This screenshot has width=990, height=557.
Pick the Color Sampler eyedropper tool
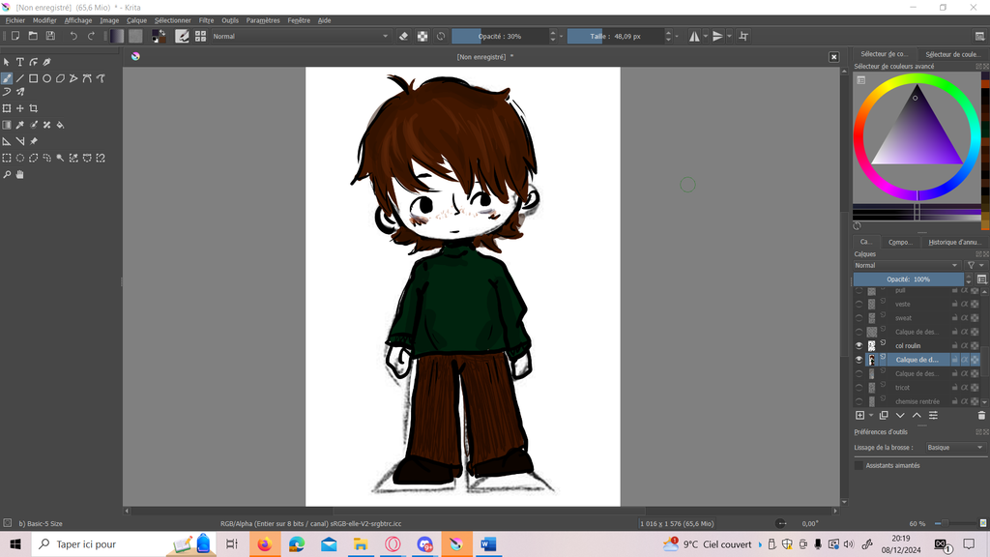(x=20, y=125)
